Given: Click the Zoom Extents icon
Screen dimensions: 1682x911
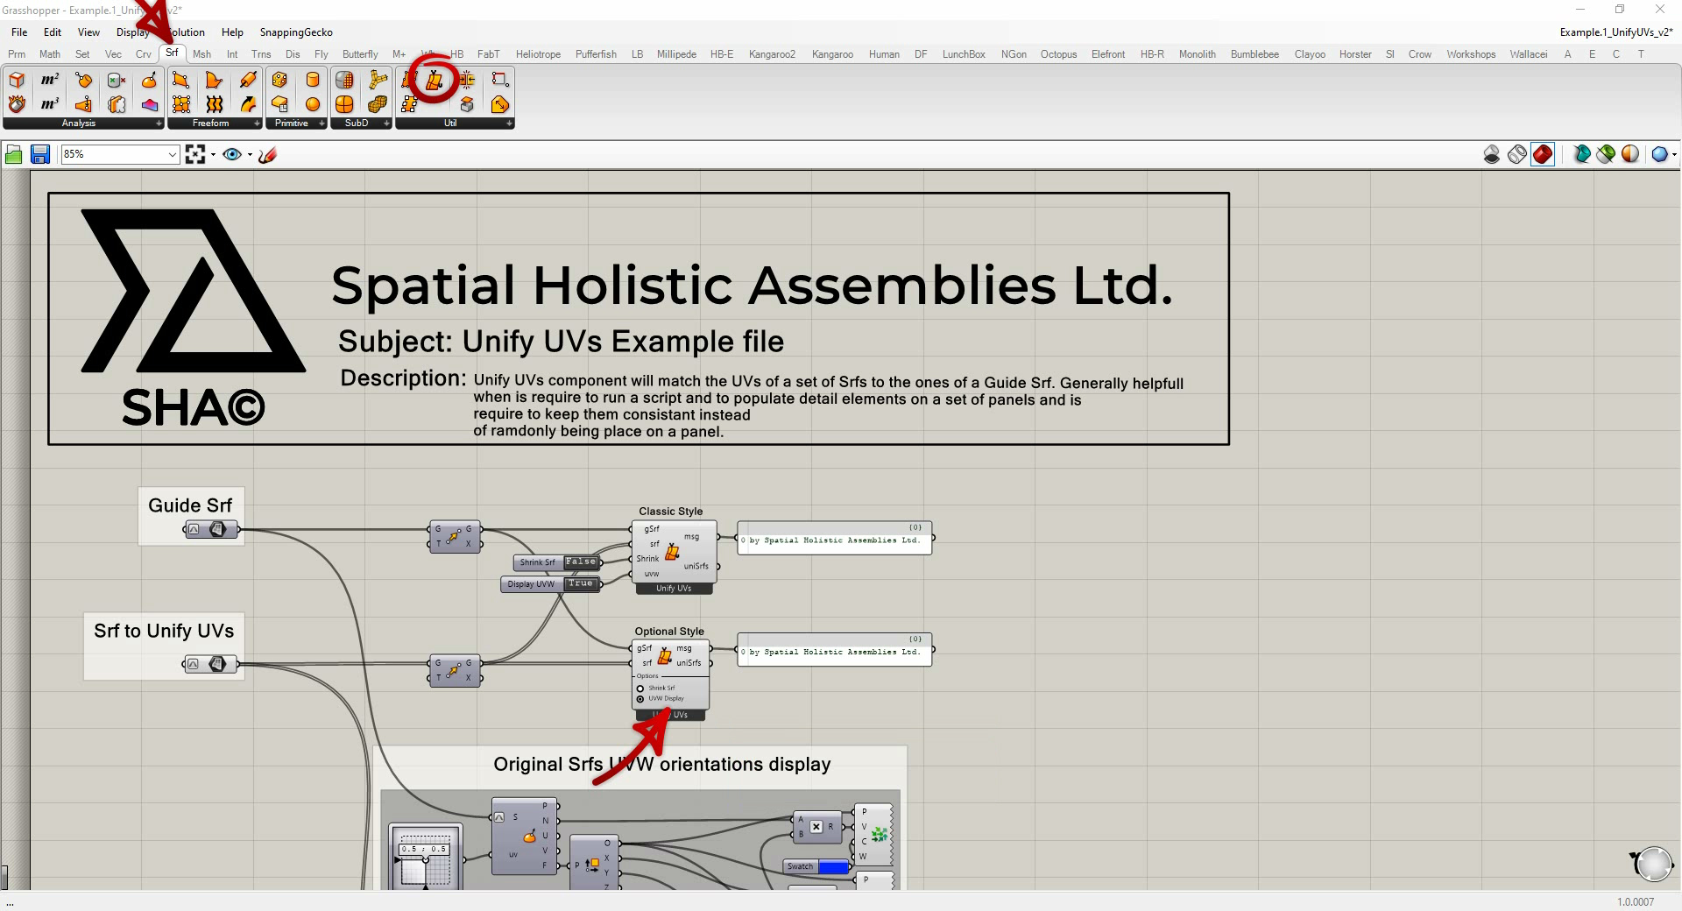Looking at the screenshot, I should [195, 155].
